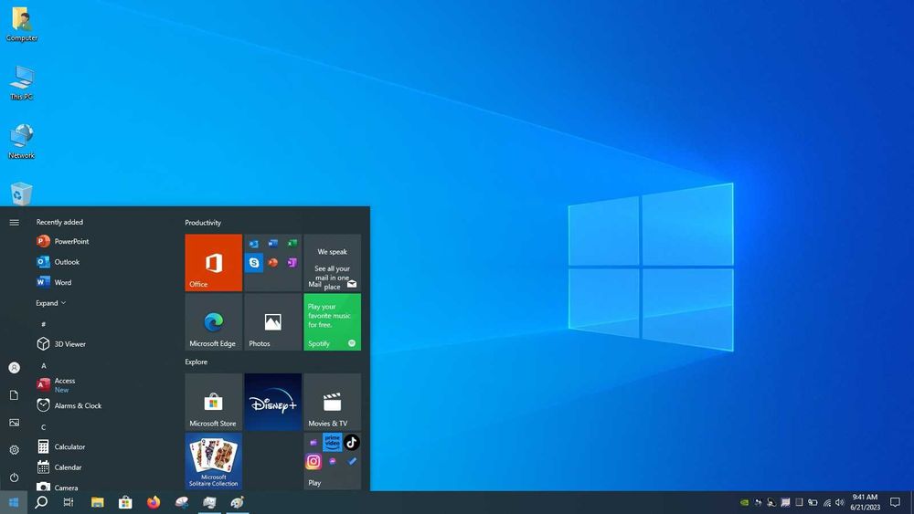Open the green Spotify tile

[333, 322]
